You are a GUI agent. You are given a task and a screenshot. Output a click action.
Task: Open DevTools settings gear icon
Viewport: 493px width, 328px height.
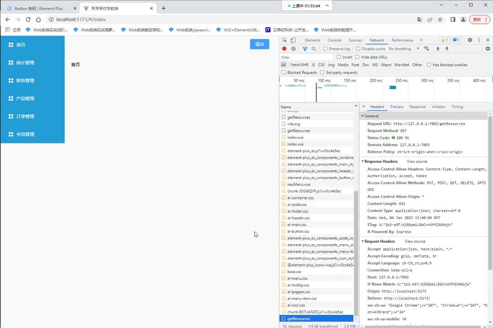tap(470, 40)
